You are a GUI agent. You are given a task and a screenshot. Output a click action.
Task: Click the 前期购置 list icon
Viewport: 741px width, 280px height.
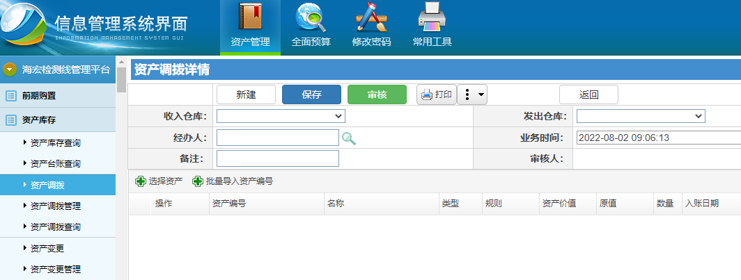10,96
